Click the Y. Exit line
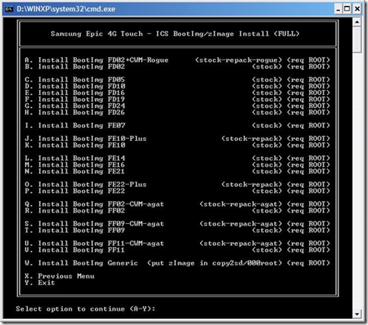This screenshot has width=368, height=325. [x=40, y=283]
